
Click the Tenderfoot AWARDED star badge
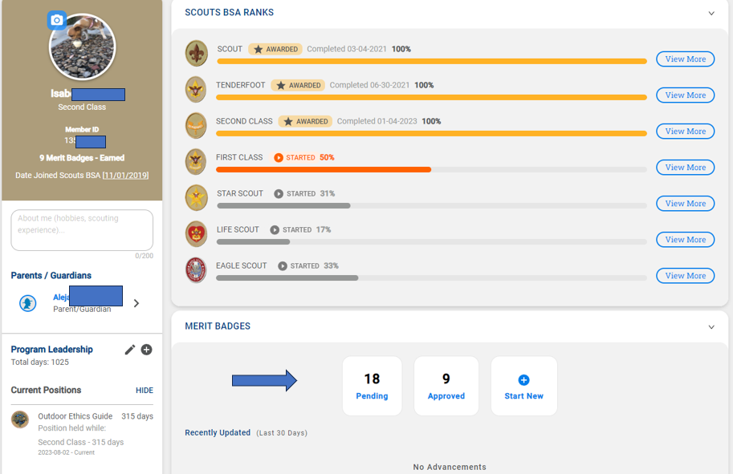(298, 85)
